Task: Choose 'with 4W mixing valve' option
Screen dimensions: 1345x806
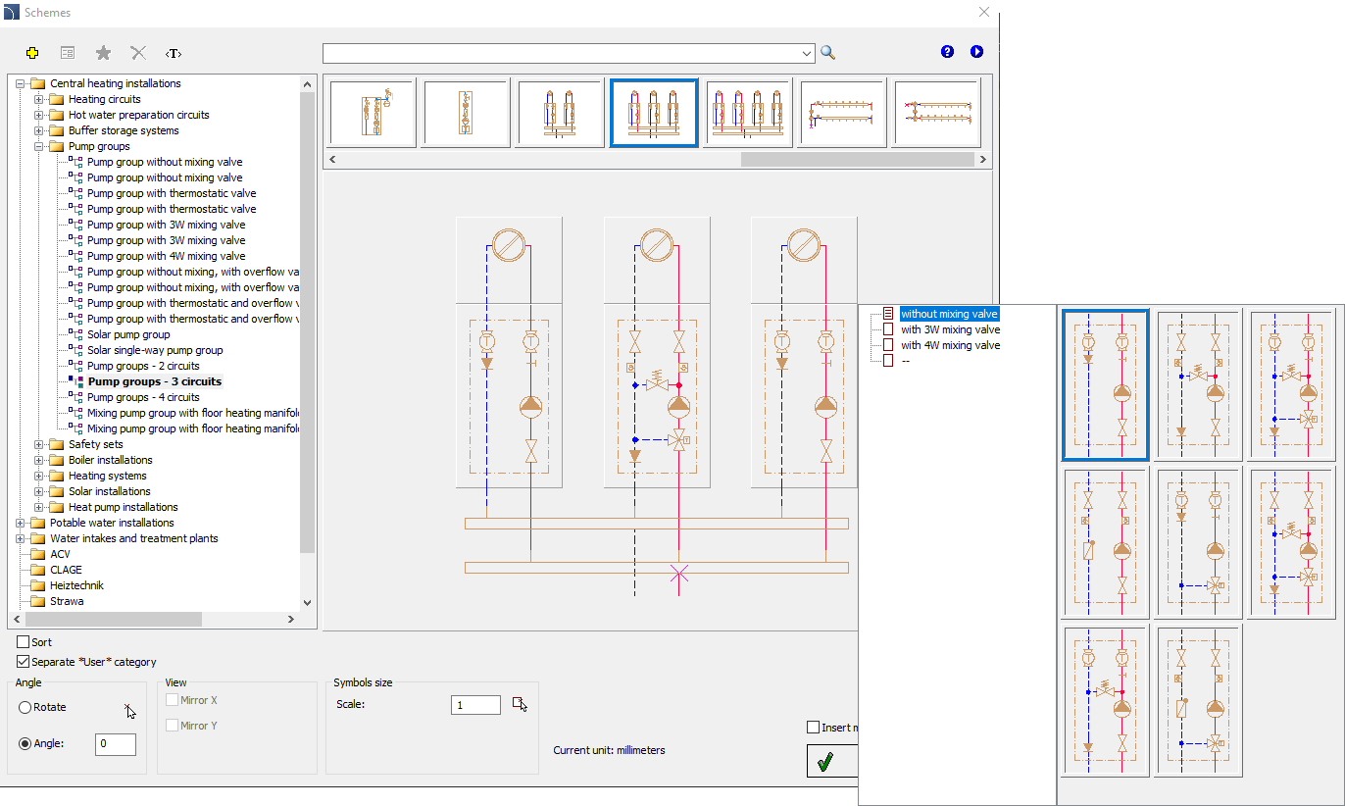Action: click(x=949, y=345)
